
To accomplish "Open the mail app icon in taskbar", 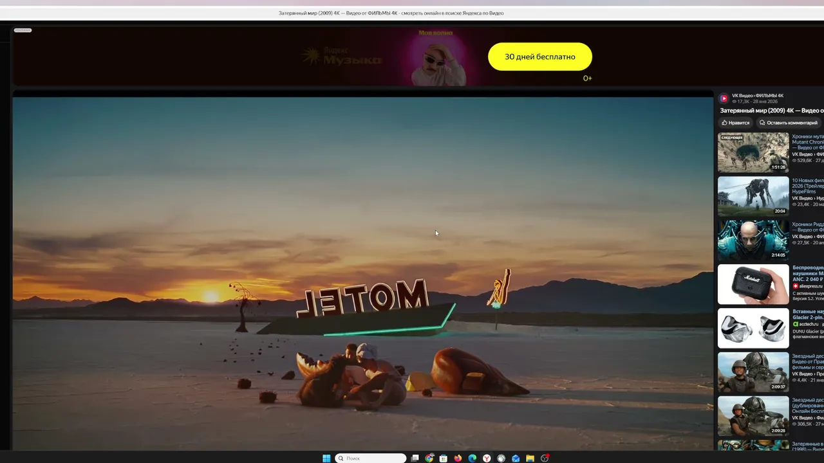I will click(x=516, y=458).
